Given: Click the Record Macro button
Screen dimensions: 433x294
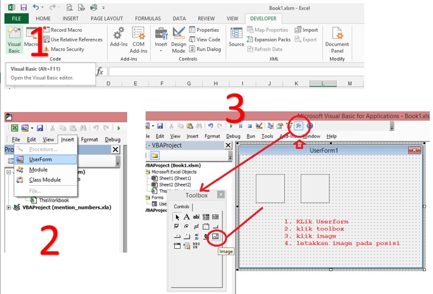Looking at the screenshot, I should 63,30.
